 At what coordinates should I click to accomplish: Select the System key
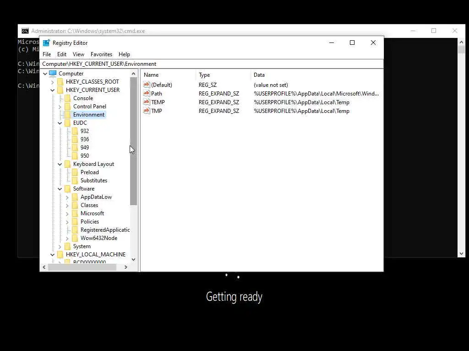(x=82, y=246)
